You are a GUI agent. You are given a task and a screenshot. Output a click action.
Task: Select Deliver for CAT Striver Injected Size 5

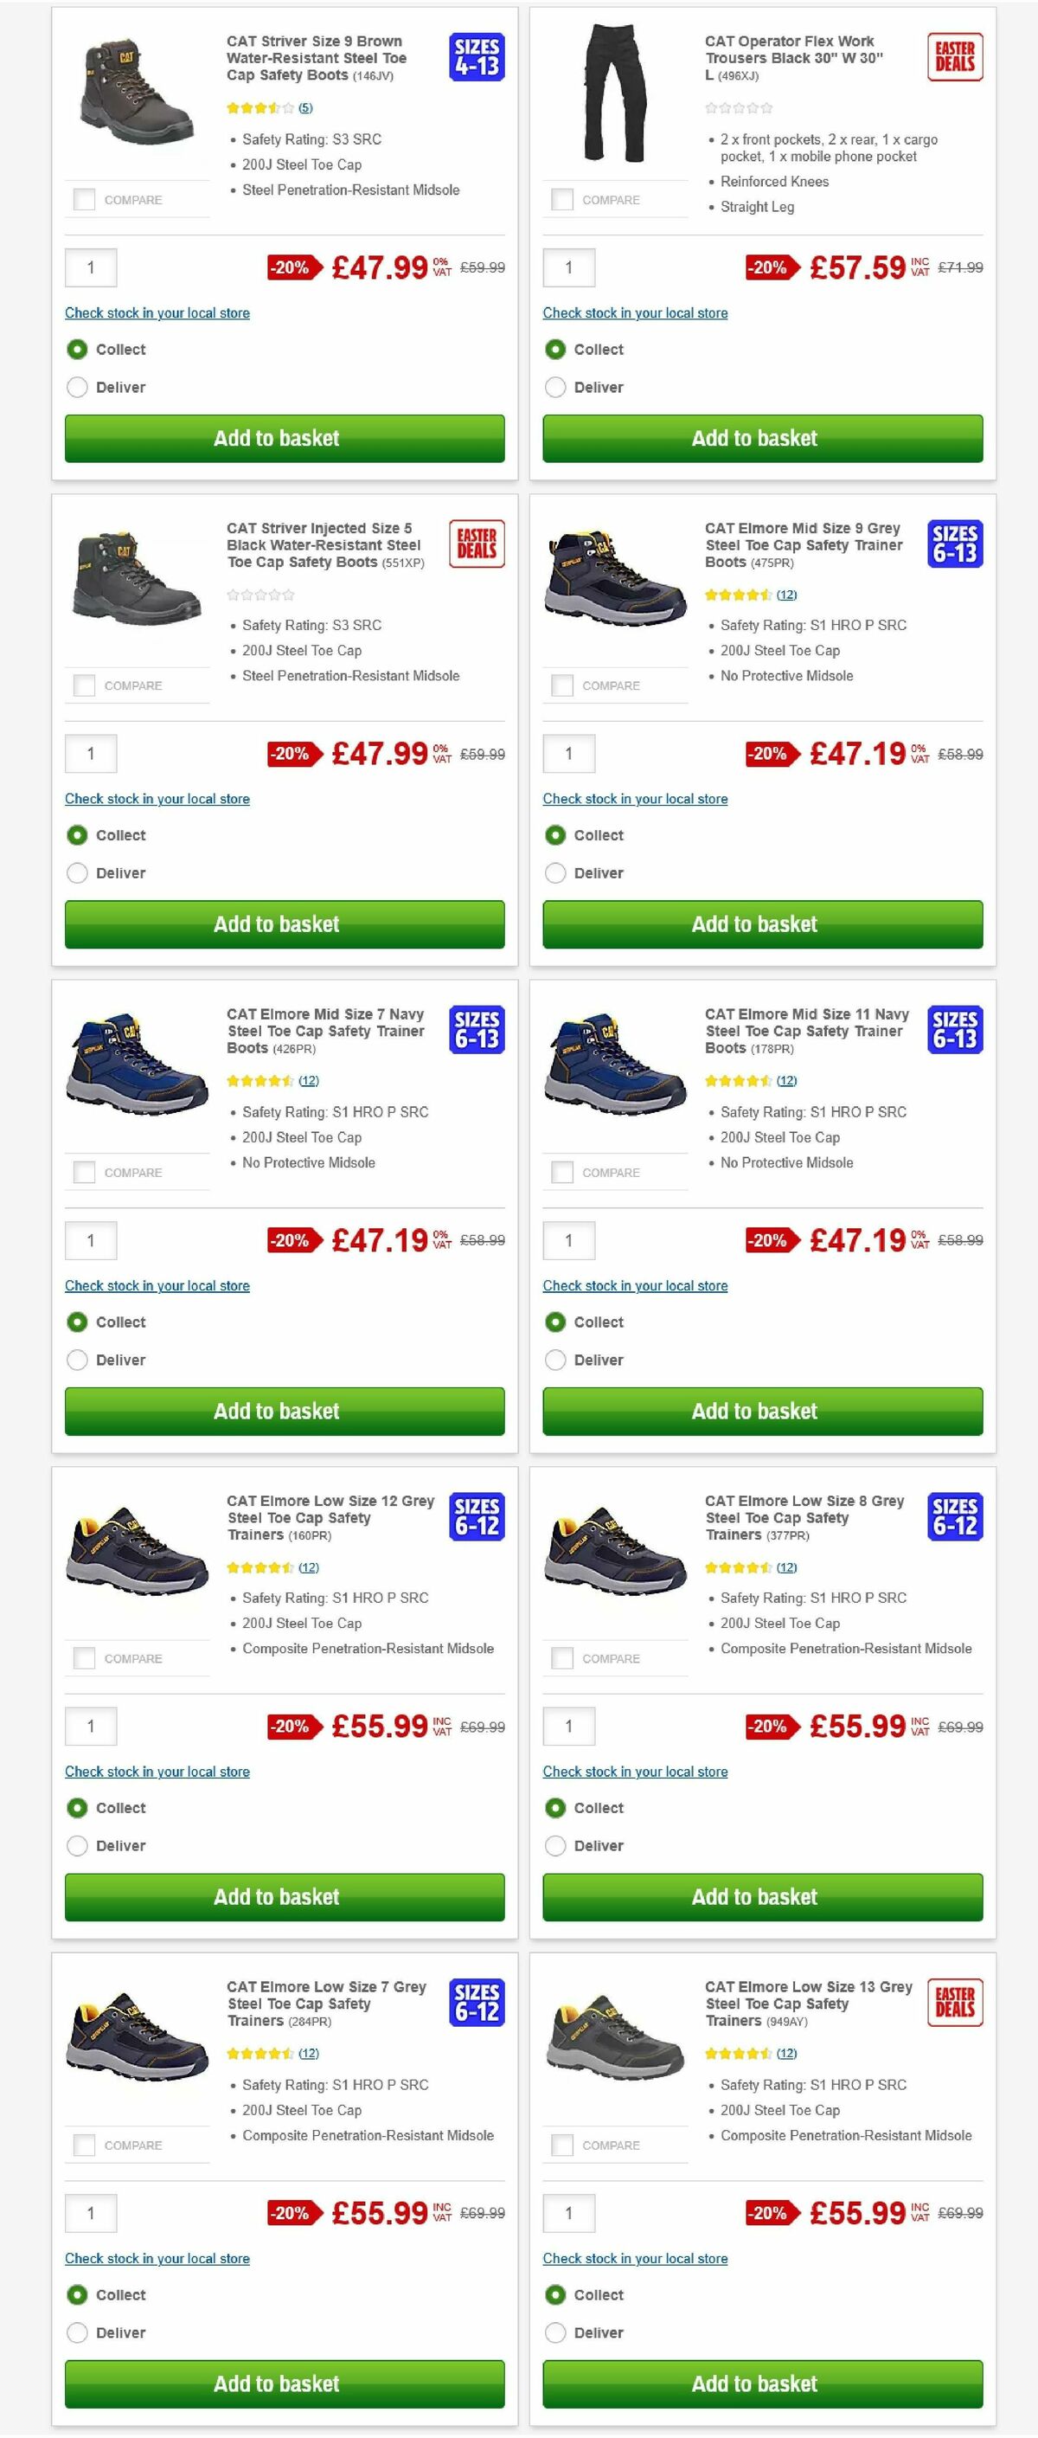(x=77, y=872)
